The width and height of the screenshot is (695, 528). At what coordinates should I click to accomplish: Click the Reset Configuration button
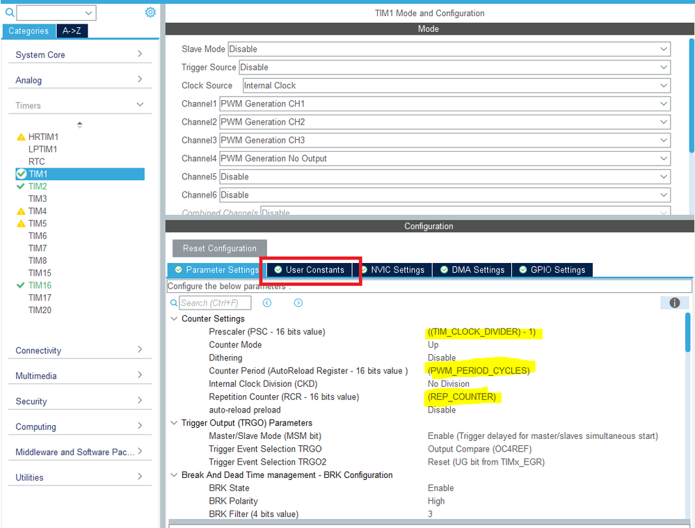[x=219, y=248]
